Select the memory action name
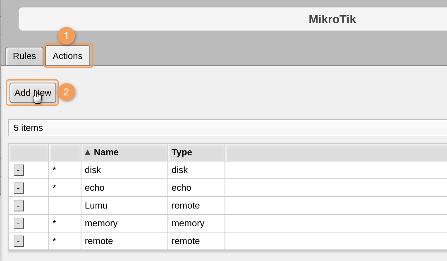The width and height of the screenshot is (447, 261). (101, 223)
